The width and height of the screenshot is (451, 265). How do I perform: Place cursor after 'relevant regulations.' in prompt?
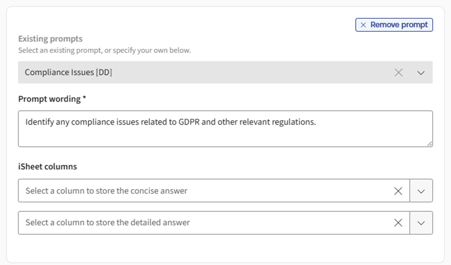317,122
